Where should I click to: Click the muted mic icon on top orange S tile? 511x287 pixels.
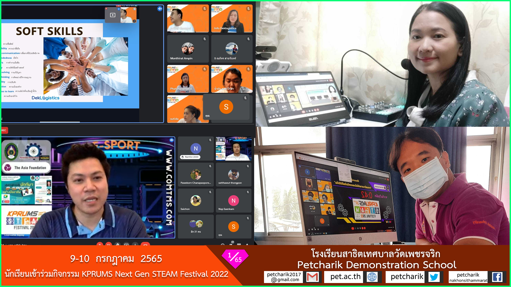tap(245, 98)
